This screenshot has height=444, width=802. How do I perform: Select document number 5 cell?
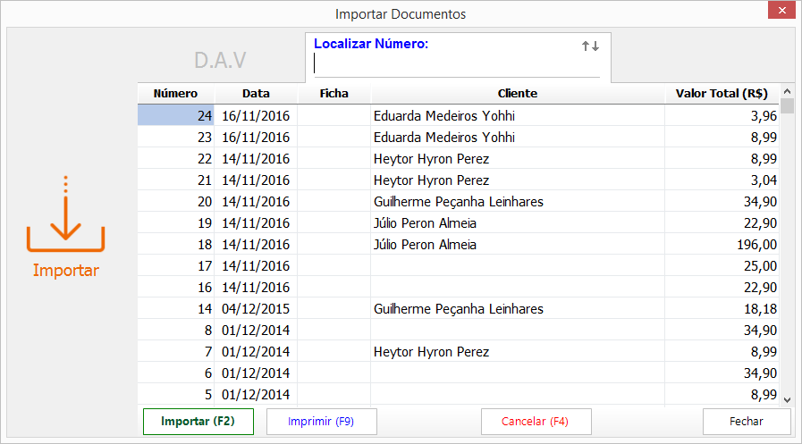point(176,395)
